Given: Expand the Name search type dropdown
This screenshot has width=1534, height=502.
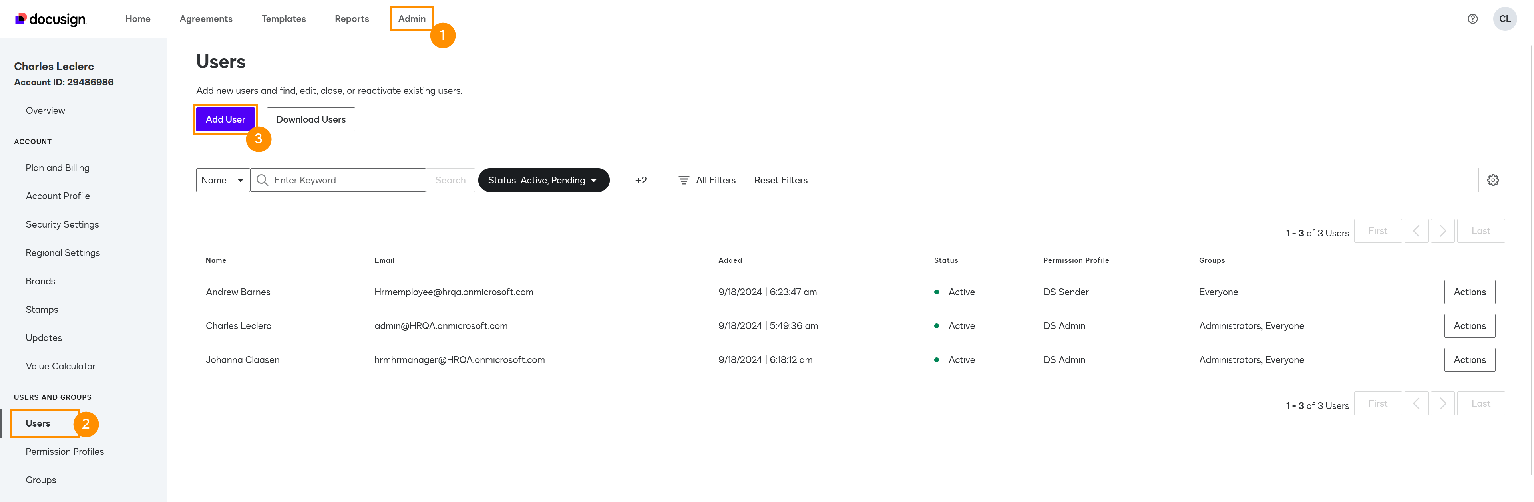Looking at the screenshot, I should (222, 180).
